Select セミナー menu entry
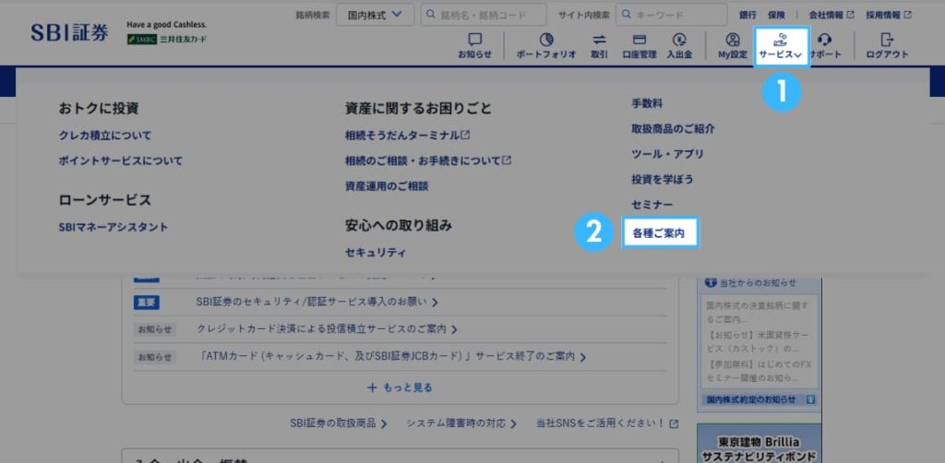This screenshot has width=945, height=463. 652,205
